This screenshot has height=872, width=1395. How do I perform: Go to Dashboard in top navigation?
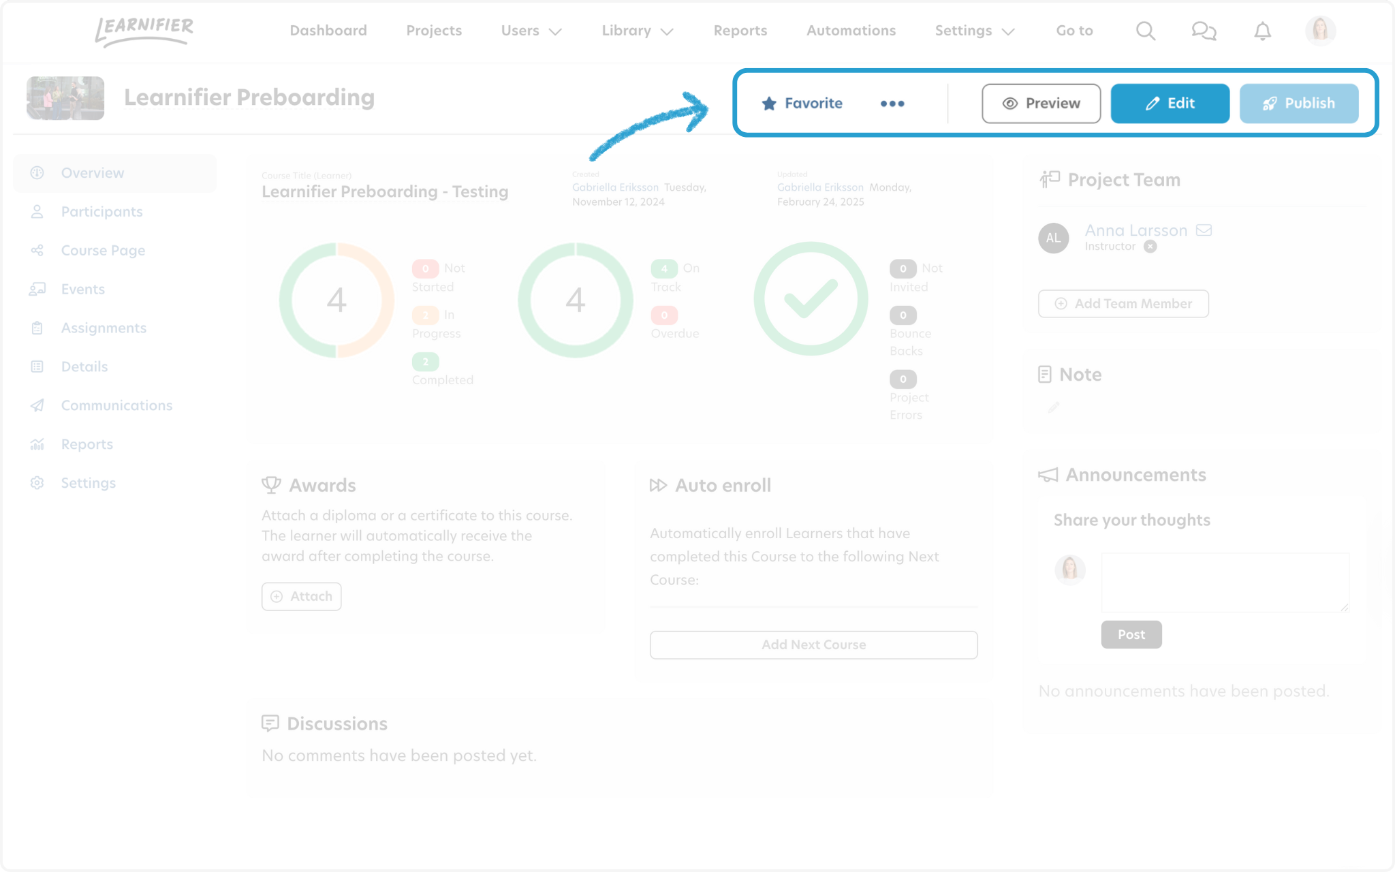point(328,31)
